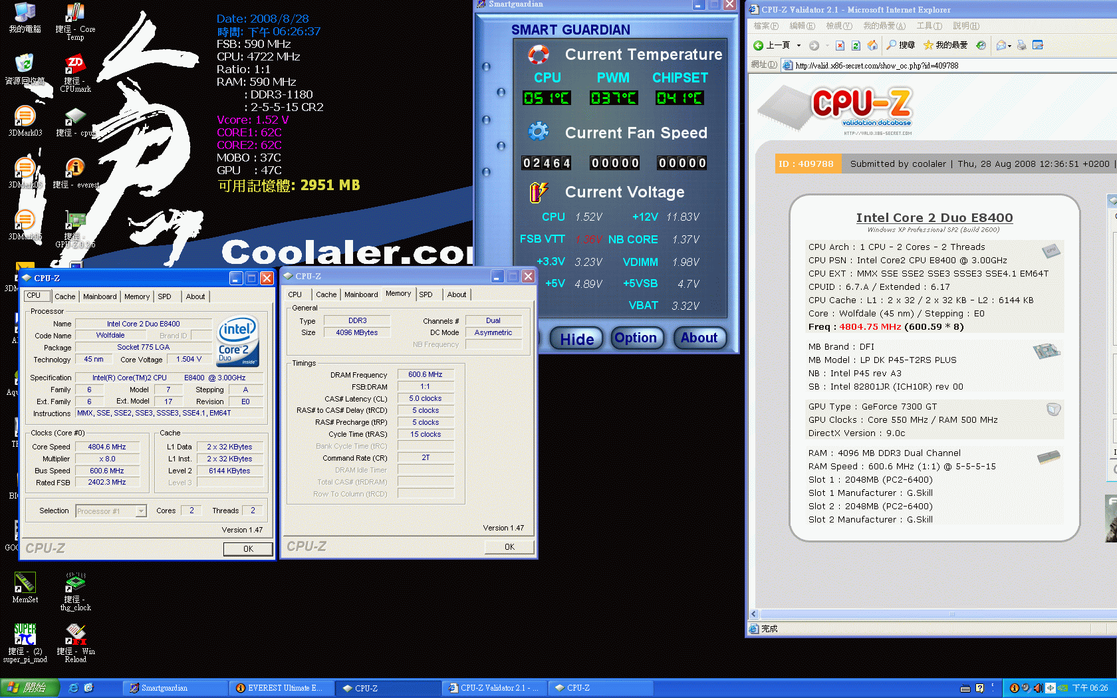Click IE address bar URL field
Viewport: 1117px width, 698px height.
tap(947, 65)
